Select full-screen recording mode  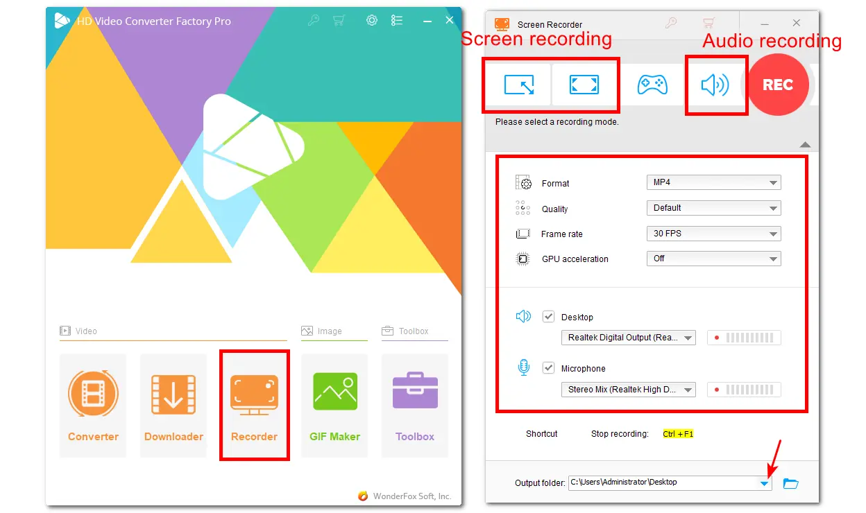[x=584, y=85]
